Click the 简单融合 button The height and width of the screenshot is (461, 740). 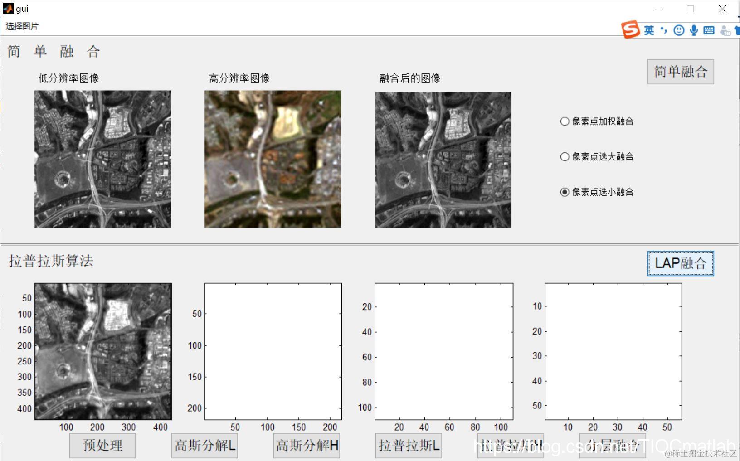click(681, 72)
